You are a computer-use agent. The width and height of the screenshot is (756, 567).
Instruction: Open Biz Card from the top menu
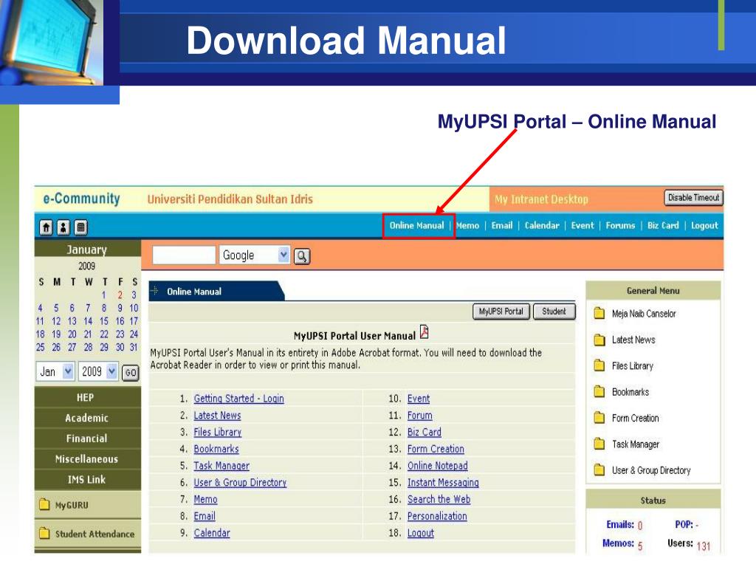663,225
